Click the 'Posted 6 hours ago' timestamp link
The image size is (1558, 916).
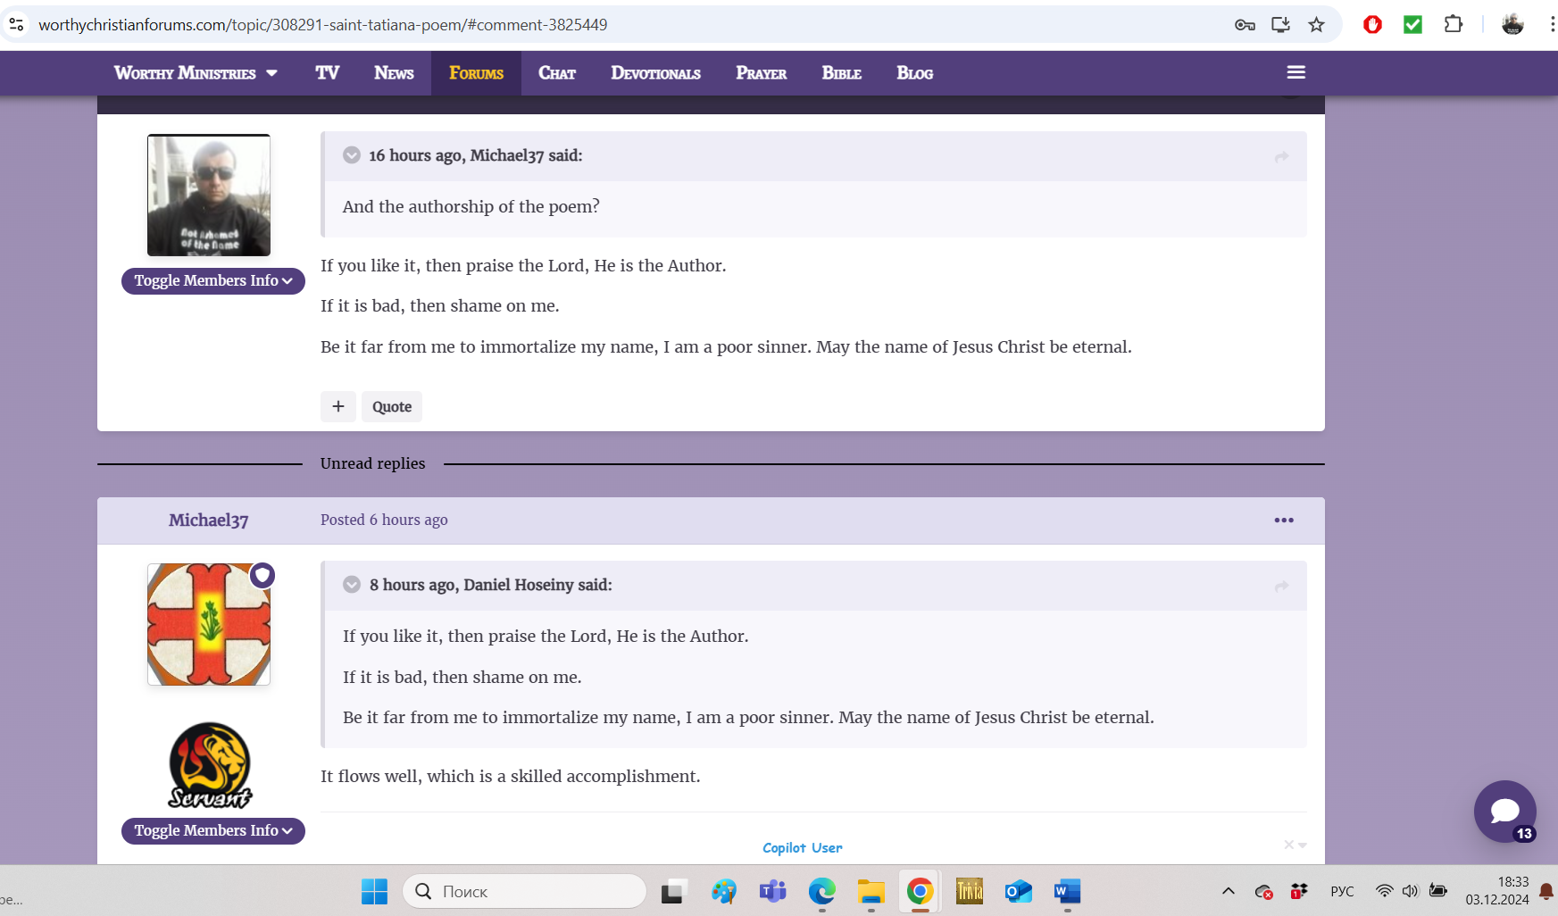(384, 520)
